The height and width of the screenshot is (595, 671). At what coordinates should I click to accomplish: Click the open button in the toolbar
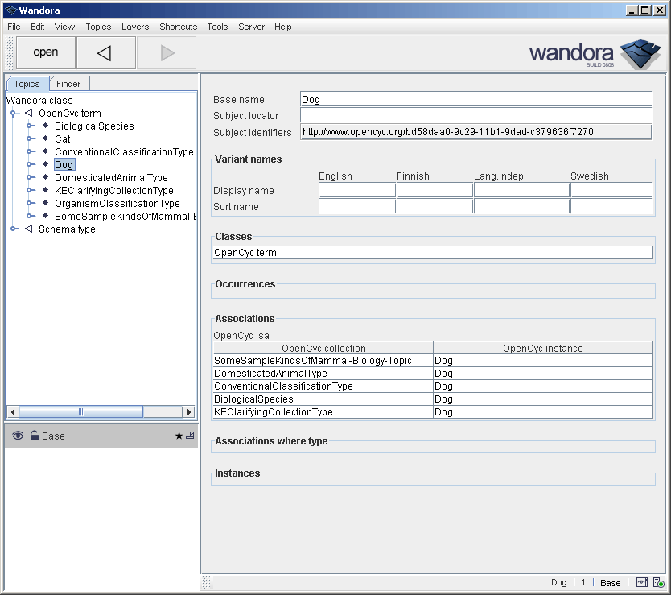coord(45,52)
